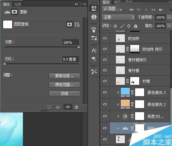The image size is (172, 146).
Task: Hide the 青柠檬拷贝 layer
Action: click(x=105, y=59)
